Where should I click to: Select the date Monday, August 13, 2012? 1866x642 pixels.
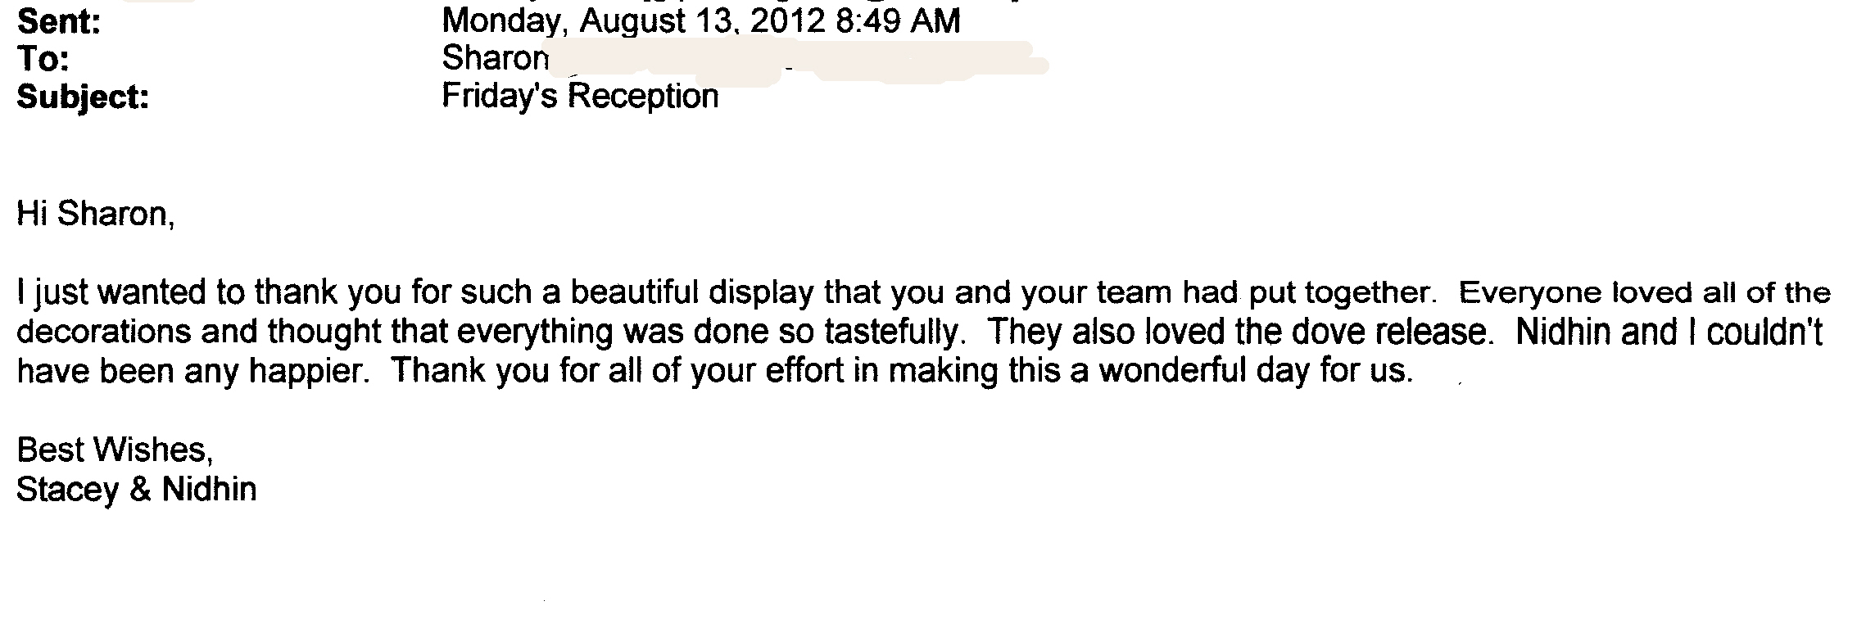click(633, 20)
